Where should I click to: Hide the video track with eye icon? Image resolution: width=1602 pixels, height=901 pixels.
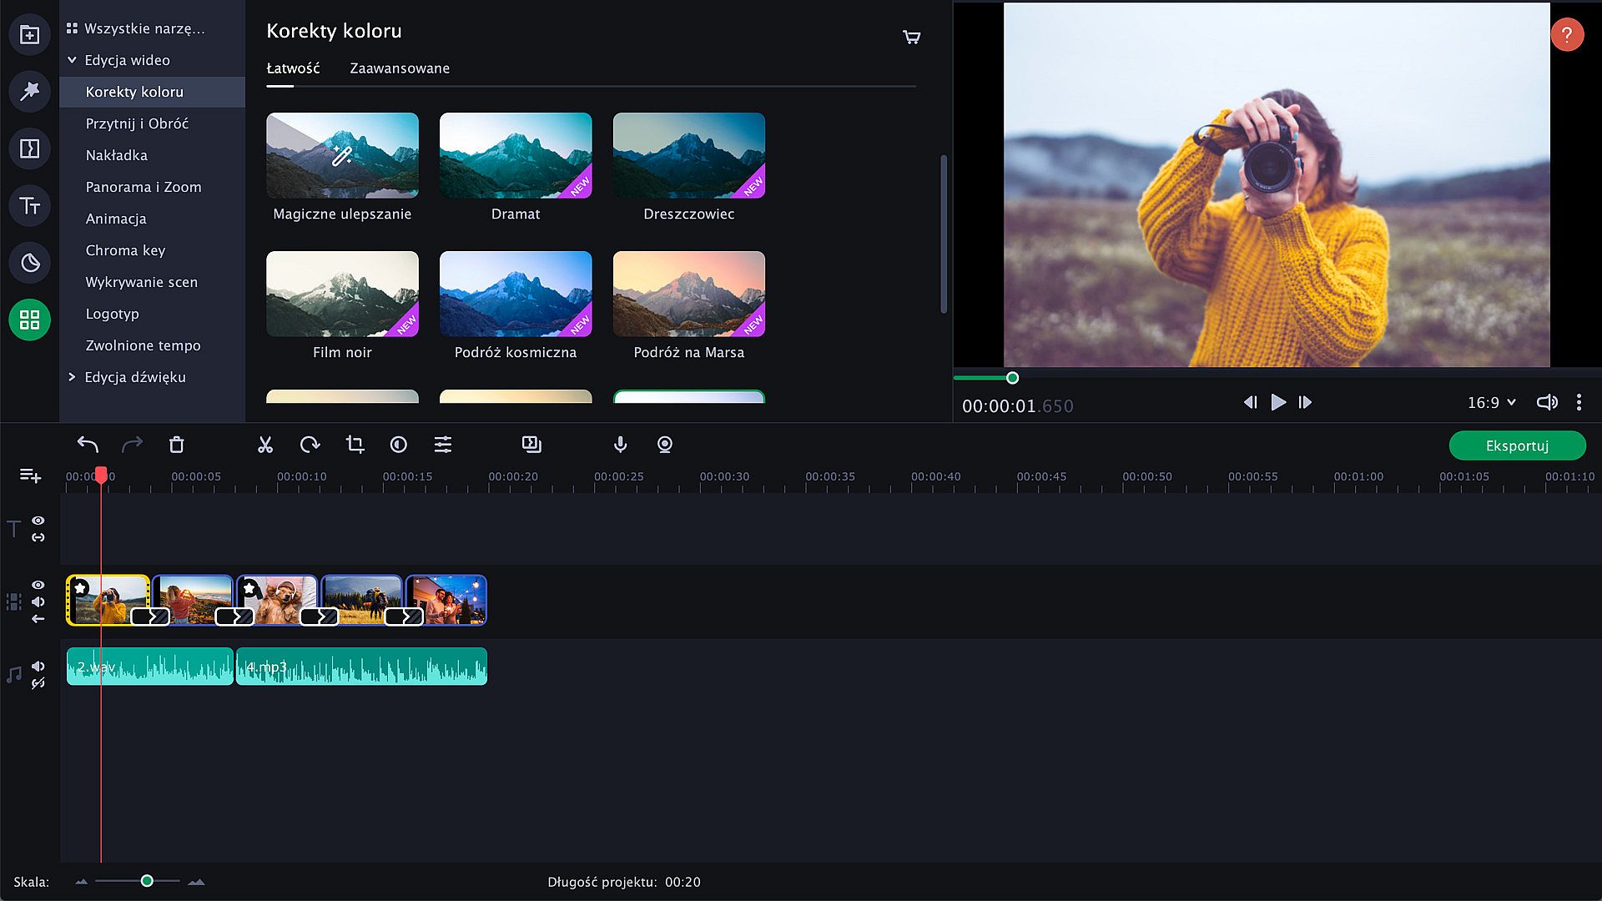pos(38,585)
